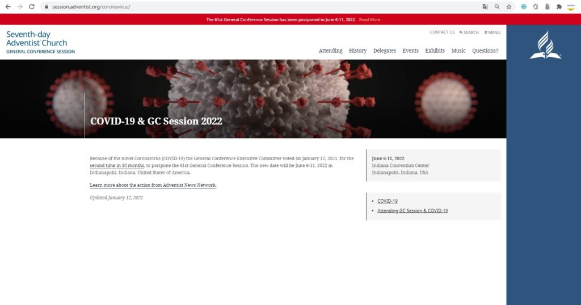Bookmark this page with the star icon
Screen dimensions: 581x305
click(509, 7)
